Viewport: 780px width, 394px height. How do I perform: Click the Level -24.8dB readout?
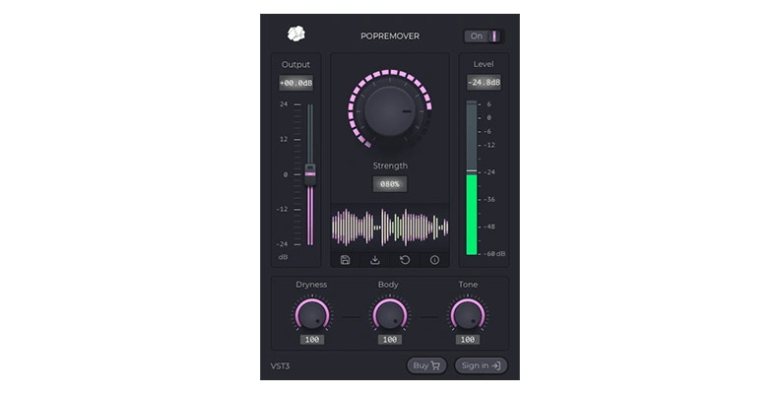pos(483,83)
